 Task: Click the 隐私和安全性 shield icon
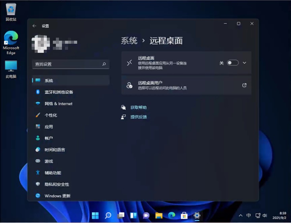click(x=38, y=184)
